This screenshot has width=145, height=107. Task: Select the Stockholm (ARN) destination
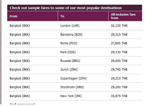pyautogui.click(x=72, y=87)
